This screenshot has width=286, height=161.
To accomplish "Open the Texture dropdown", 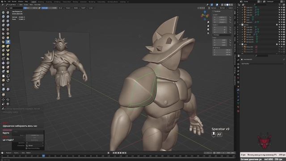I will coord(68,8).
